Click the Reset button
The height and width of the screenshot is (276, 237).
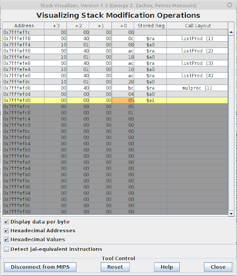click(115, 267)
